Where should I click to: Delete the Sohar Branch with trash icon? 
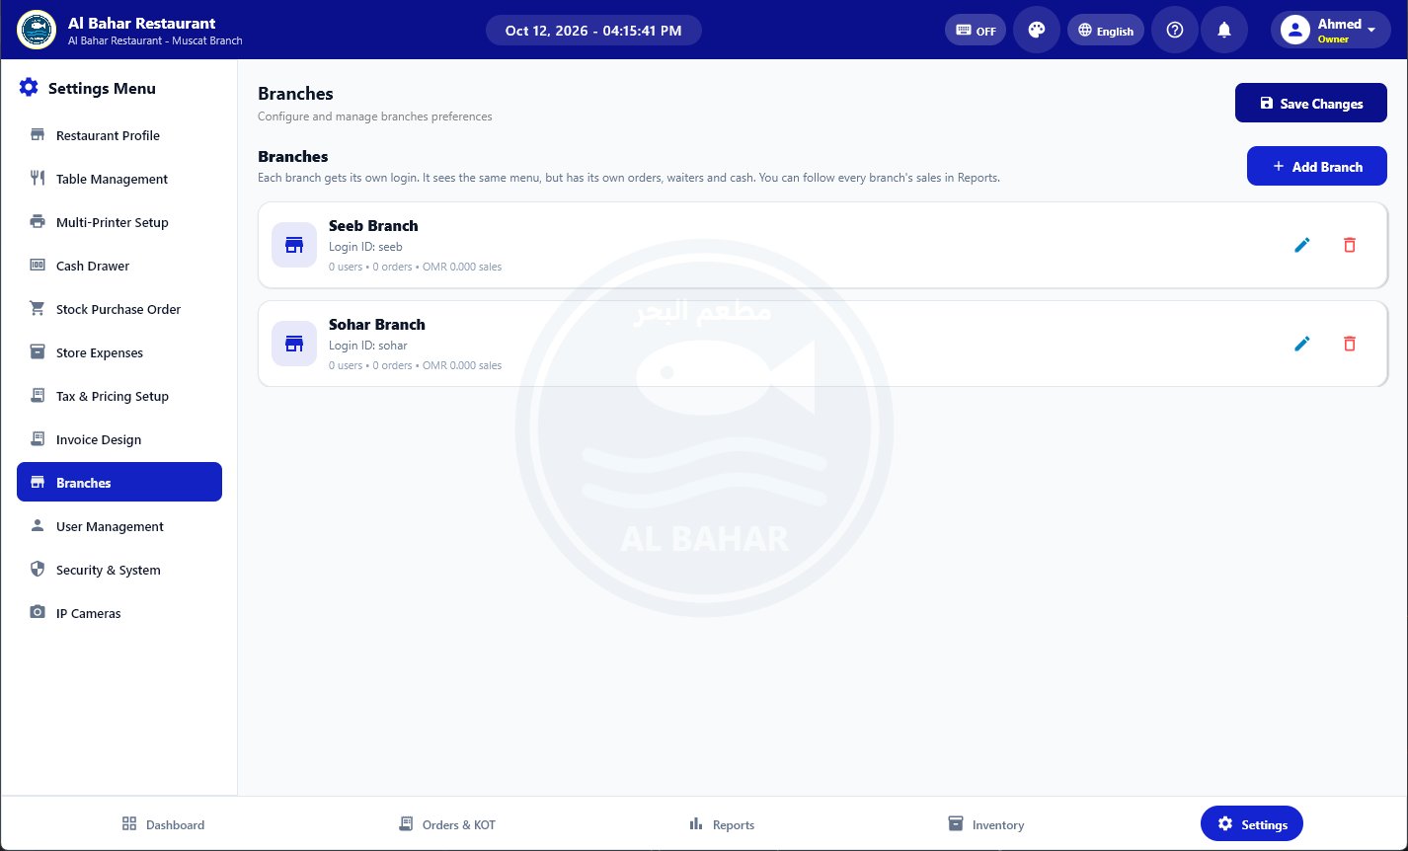click(1350, 344)
